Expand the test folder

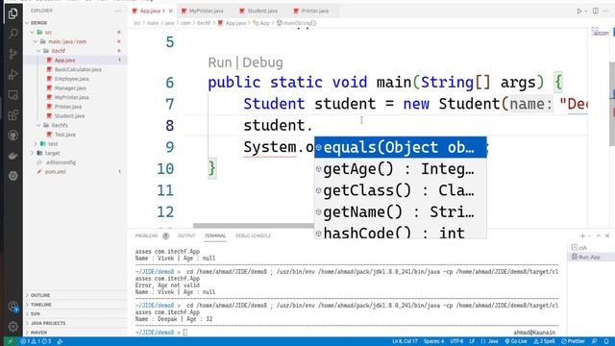tap(36, 144)
